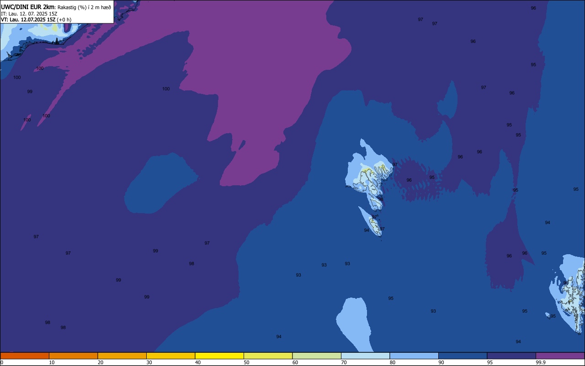The height and width of the screenshot is (366, 585).
Task: Click the legend tick label '10'
Action: coord(52,362)
